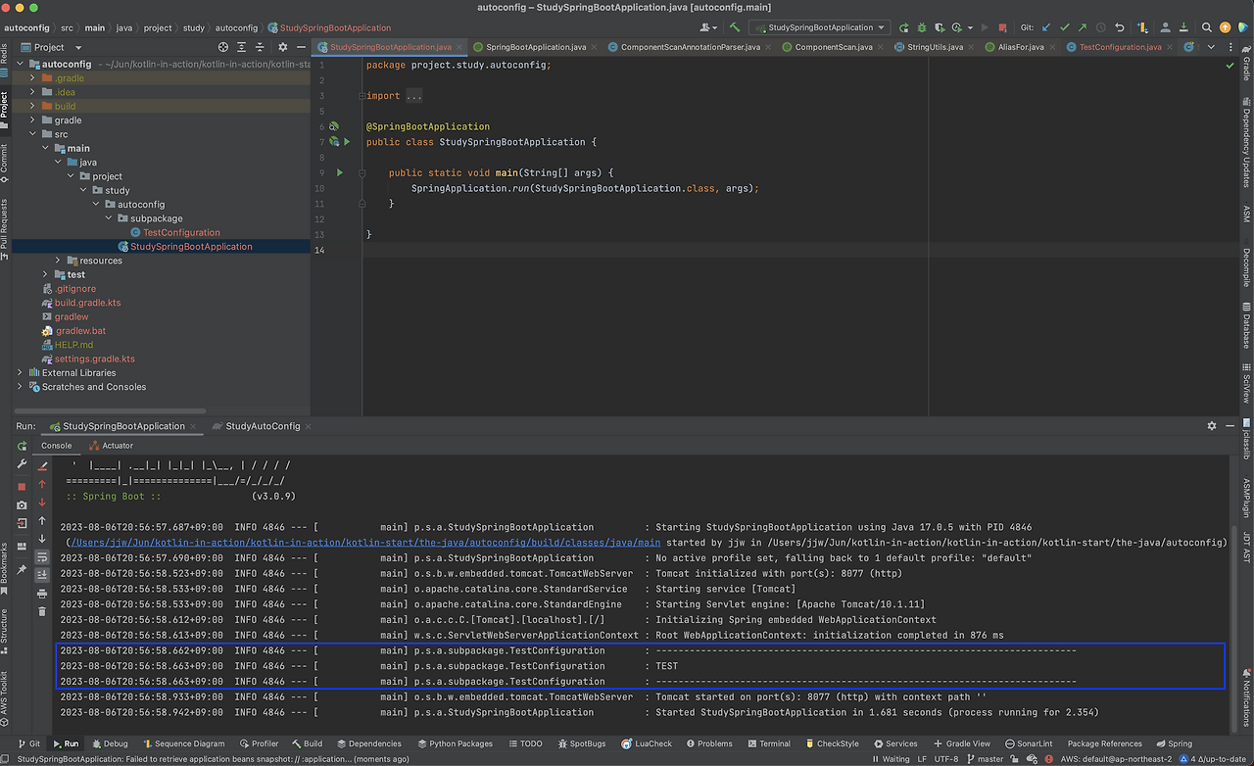
Task: Click the Clear All trash icon in console
Action: pyautogui.click(x=42, y=611)
